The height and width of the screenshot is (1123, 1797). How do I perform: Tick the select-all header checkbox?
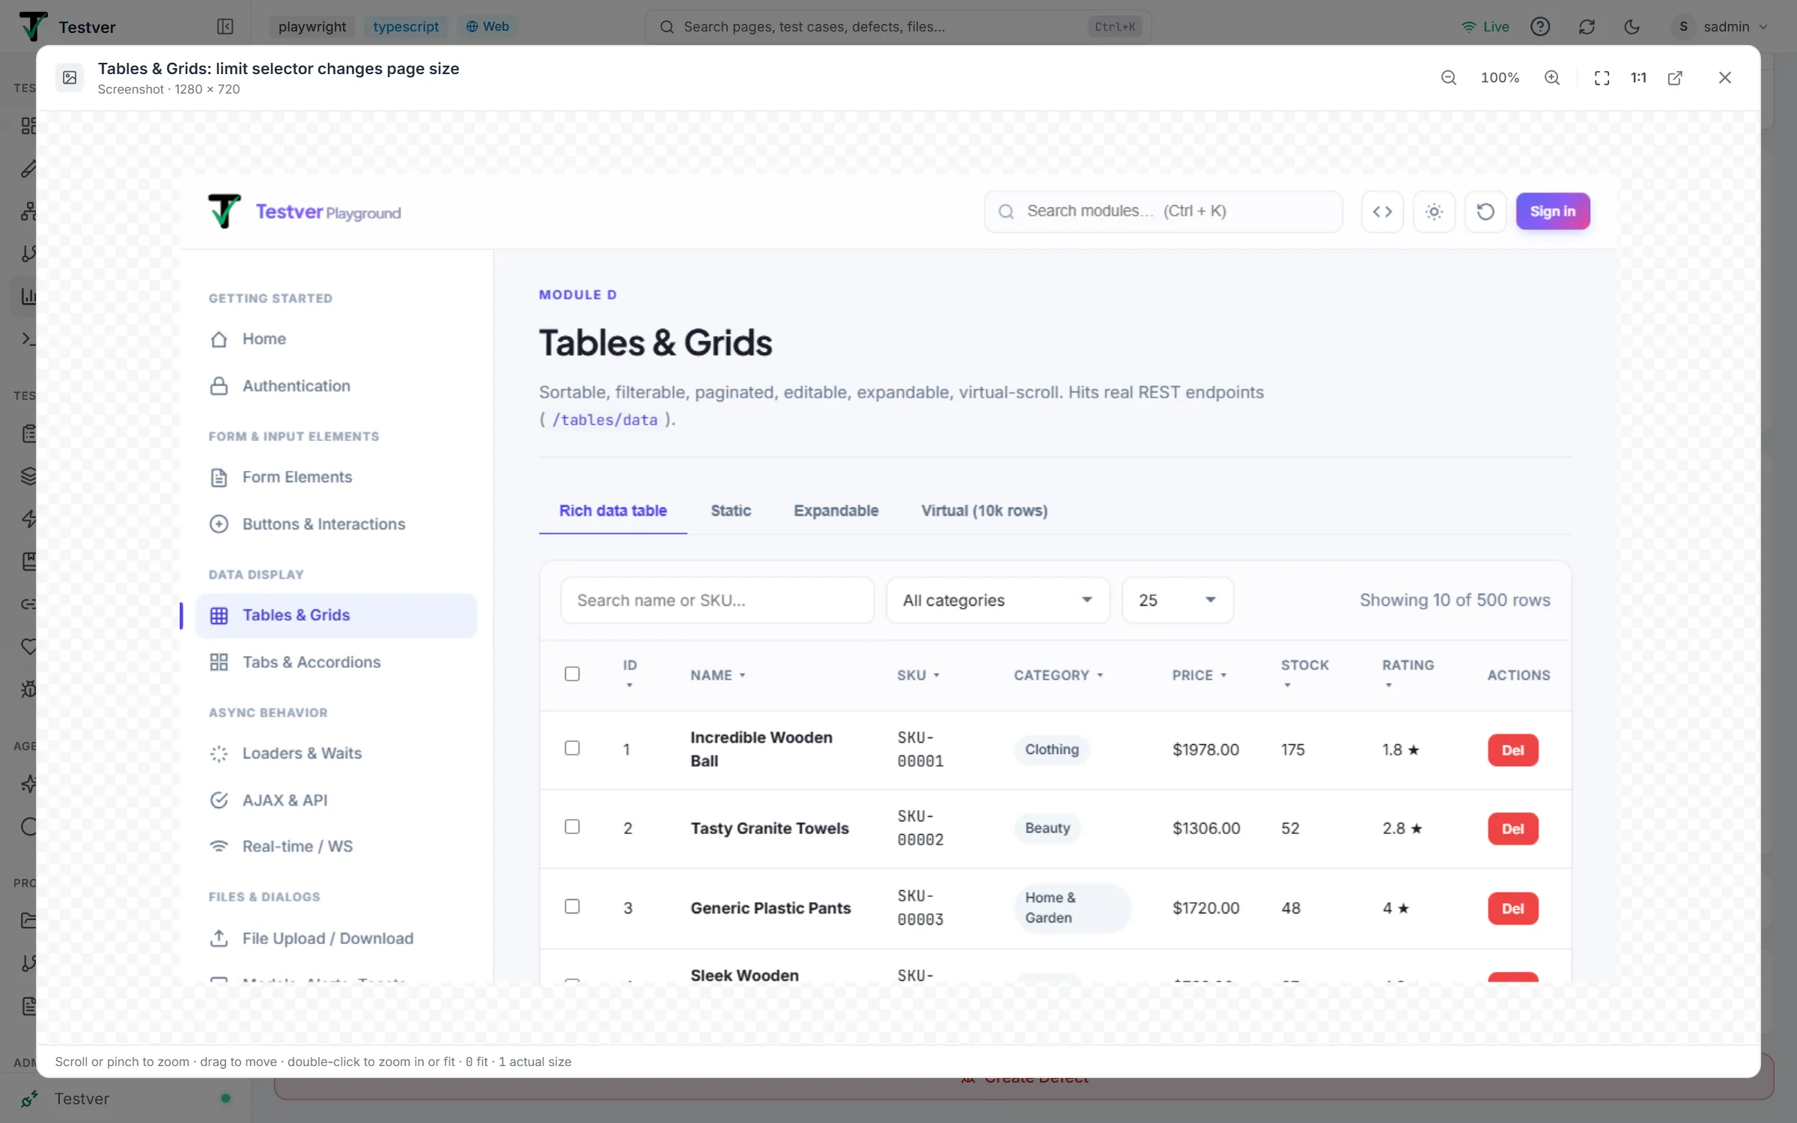click(572, 675)
